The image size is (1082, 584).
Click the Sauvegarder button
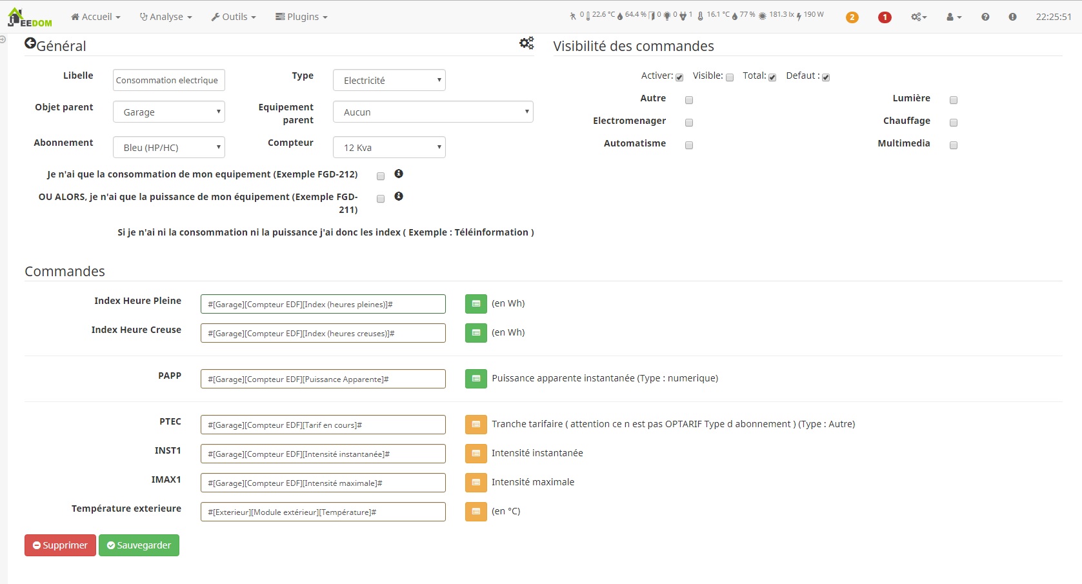click(139, 545)
